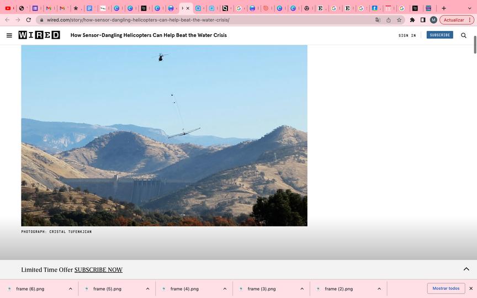The width and height of the screenshot is (477, 298).
Task: Toggle the browser side panel
Action: click(423, 20)
